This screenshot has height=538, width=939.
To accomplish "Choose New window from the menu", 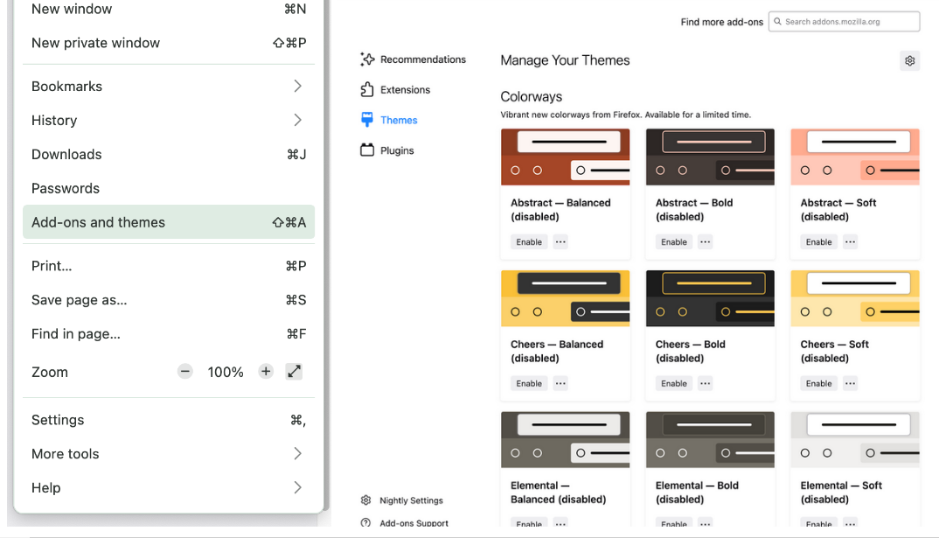I will pyautogui.click(x=168, y=9).
